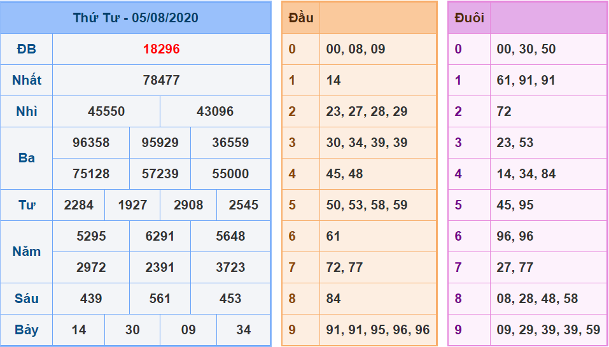
Task: Select third prize number 96358
Action: tap(91, 143)
